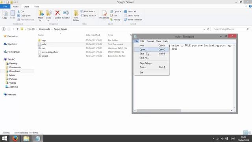Open the Easy access dropdown
Viewport: 252px width, 142px height.
(x=88, y=16)
